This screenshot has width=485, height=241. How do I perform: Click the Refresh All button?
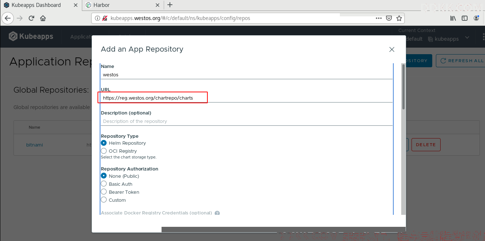pos(462,61)
